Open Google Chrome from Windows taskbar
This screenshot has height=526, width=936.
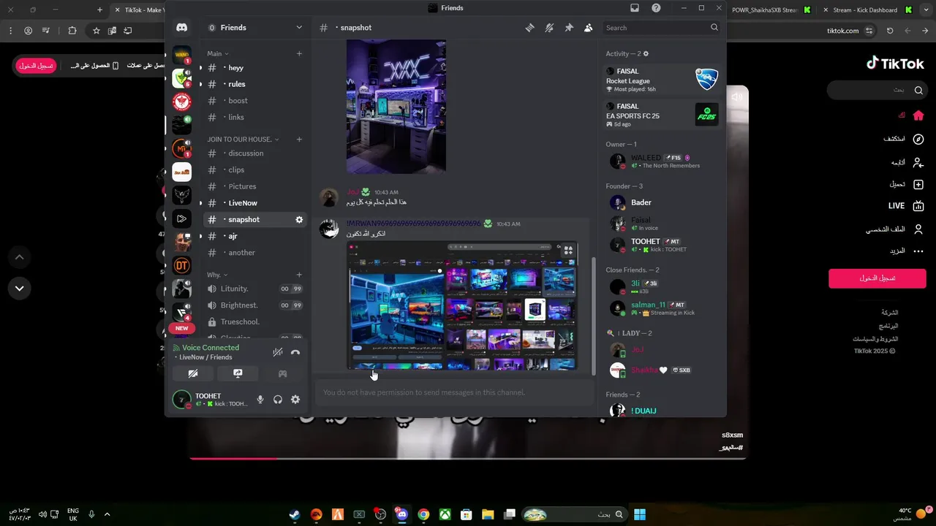(x=423, y=514)
